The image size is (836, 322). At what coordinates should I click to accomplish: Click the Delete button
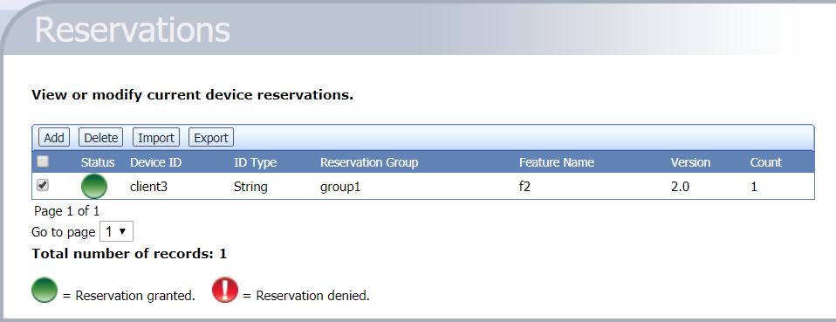point(100,138)
